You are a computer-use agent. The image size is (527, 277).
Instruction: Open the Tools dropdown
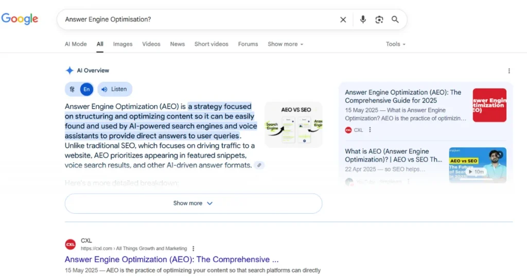click(396, 44)
